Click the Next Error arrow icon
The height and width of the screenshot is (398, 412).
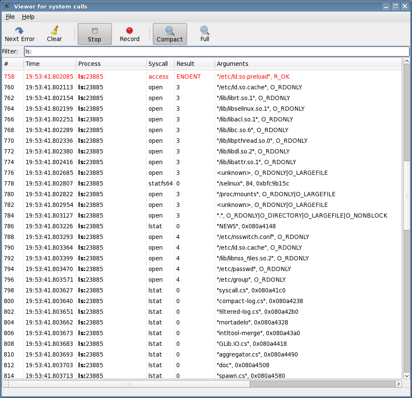click(x=19, y=31)
